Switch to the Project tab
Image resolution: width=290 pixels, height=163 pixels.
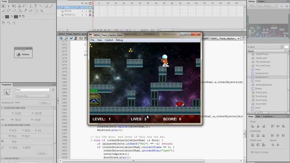(x=261, y=1)
